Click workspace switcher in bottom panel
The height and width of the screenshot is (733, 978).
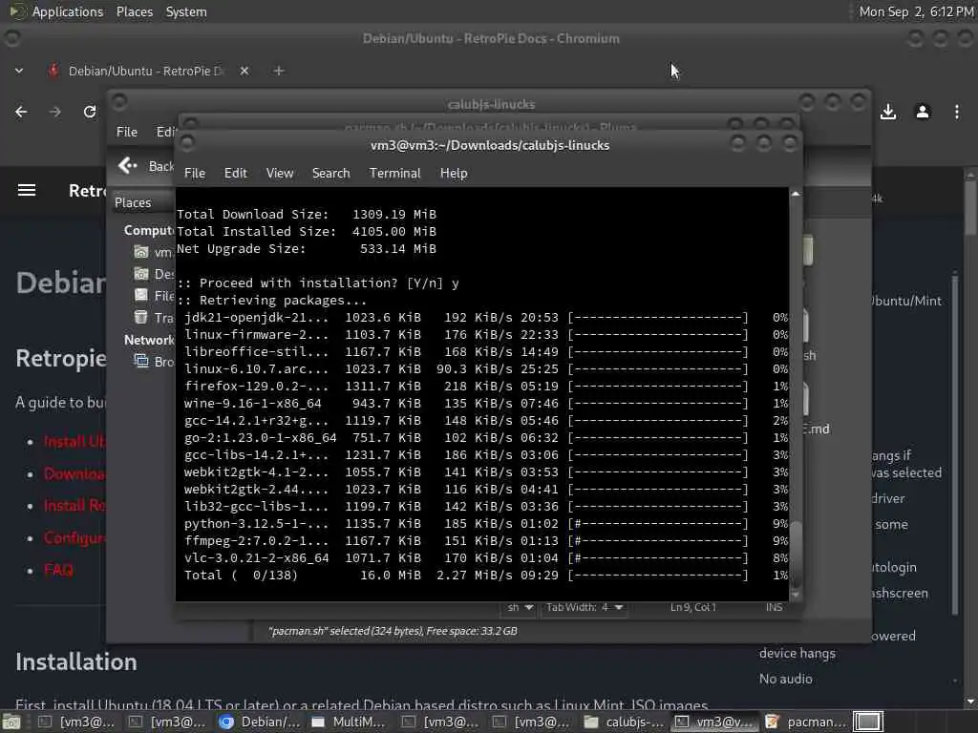(867, 722)
